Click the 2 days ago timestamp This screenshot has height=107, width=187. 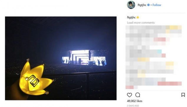click(x=133, y=106)
